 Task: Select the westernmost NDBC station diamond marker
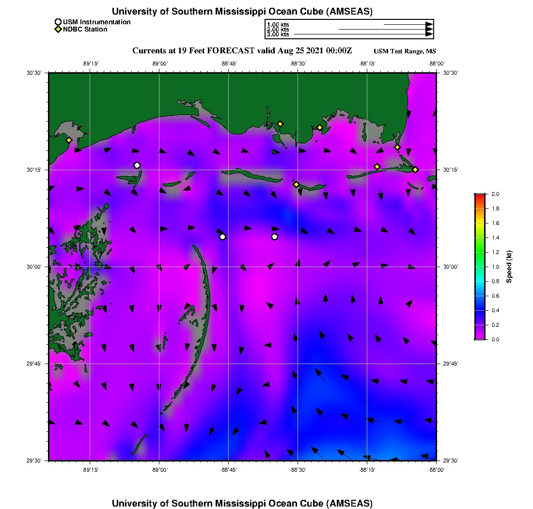69,140
